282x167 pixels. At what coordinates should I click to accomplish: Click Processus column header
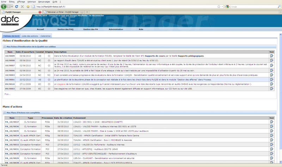tap(47, 118)
